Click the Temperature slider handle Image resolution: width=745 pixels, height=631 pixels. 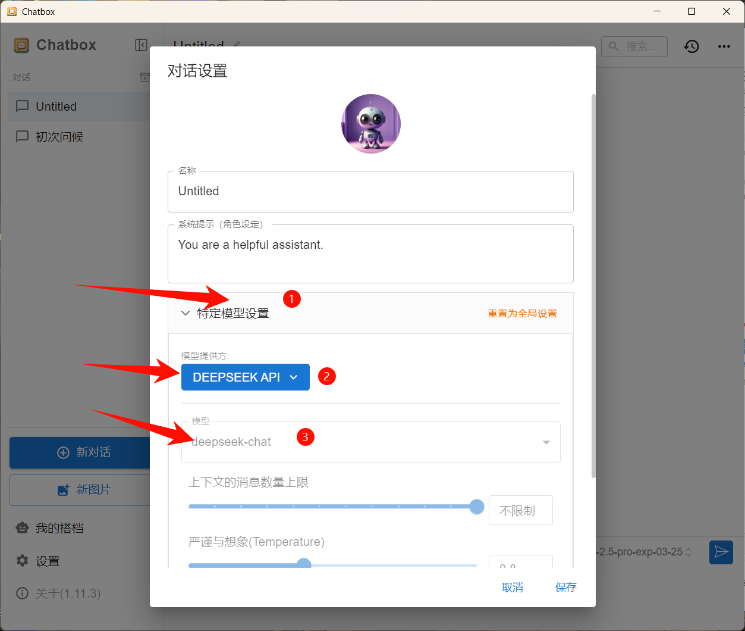click(304, 564)
